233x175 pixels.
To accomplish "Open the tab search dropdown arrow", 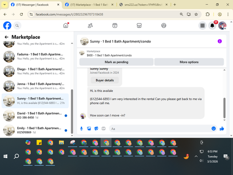I will coord(5,5).
